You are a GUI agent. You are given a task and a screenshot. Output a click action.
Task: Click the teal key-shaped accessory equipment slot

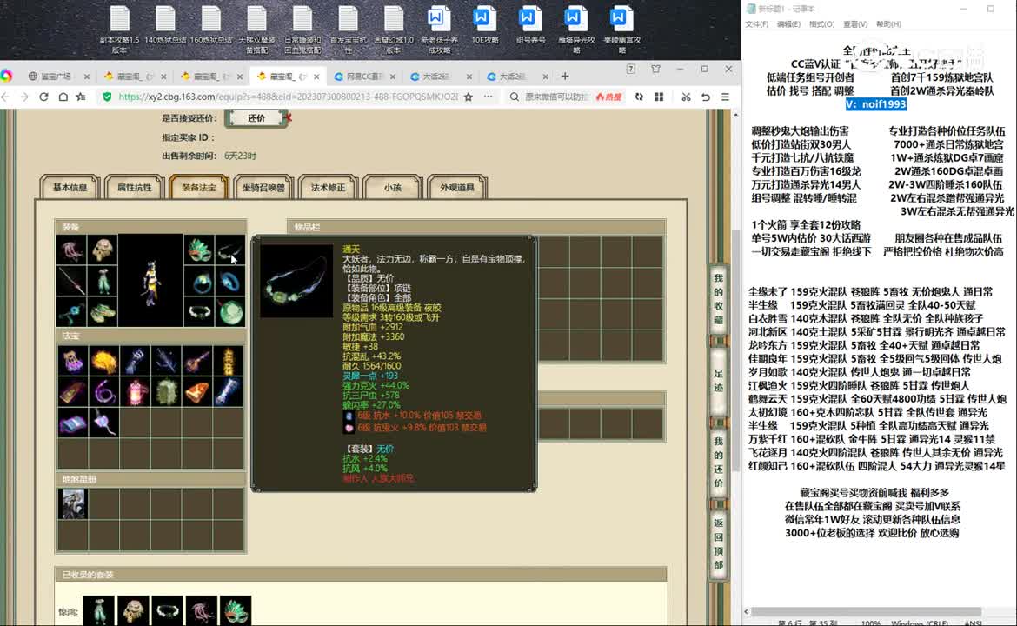click(71, 313)
